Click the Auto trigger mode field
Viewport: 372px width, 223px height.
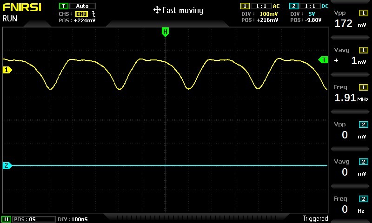pos(82,6)
